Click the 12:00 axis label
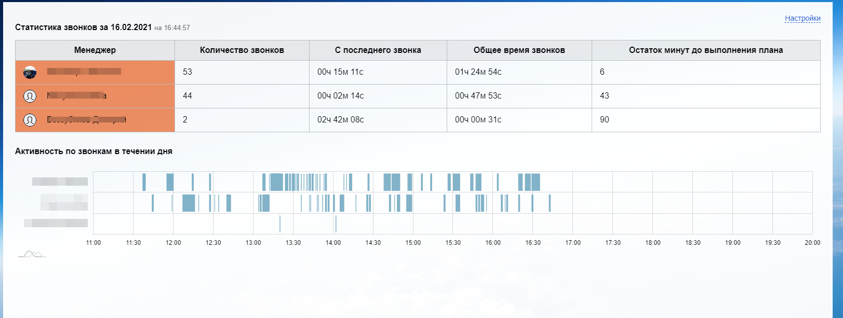 click(x=173, y=243)
